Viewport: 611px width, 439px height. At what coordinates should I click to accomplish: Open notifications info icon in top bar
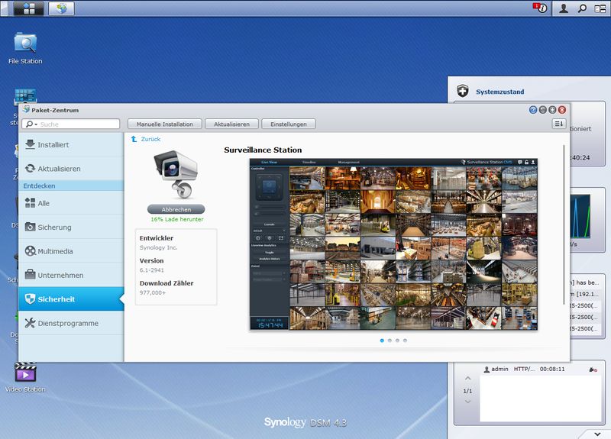coord(541,8)
